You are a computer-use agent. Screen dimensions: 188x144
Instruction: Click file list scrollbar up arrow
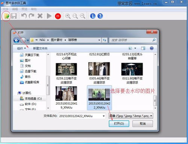point(155,54)
